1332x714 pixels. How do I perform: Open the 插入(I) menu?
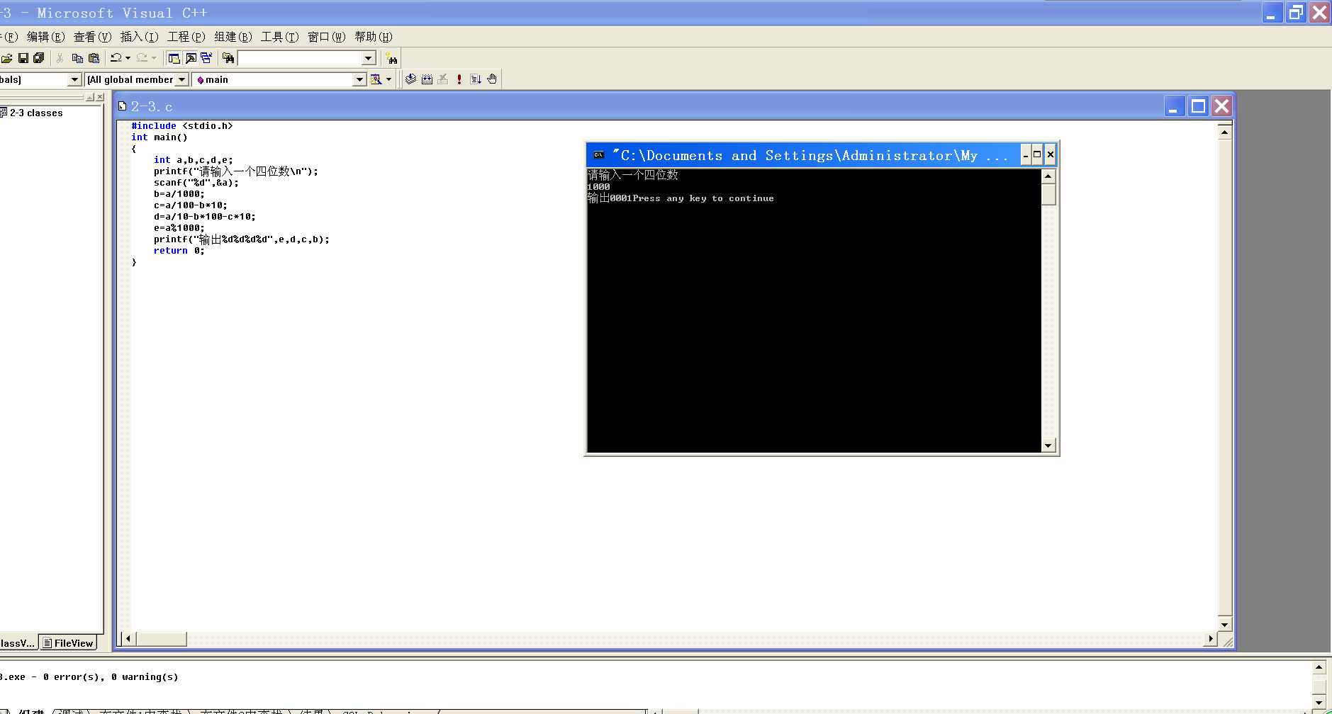click(139, 37)
